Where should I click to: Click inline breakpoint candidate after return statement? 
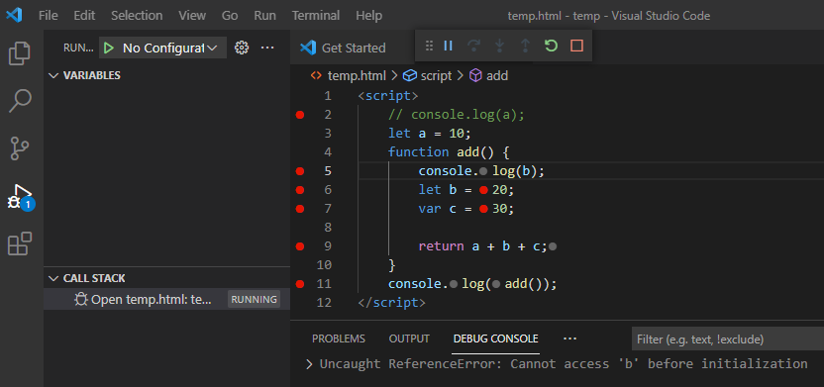pyautogui.click(x=552, y=246)
